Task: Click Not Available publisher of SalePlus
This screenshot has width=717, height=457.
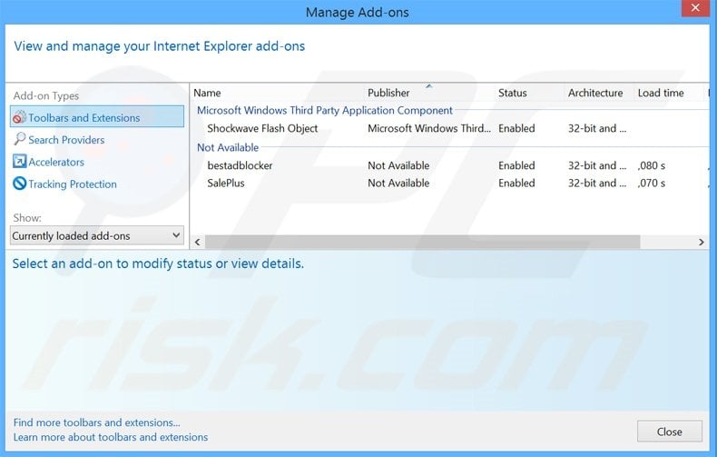Action: [398, 183]
